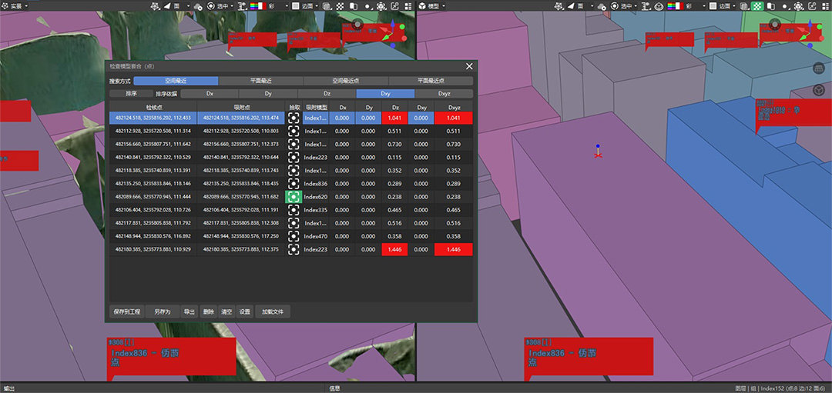Image resolution: width=832 pixels, height=393 pixels.
Task: Select row 482112.928, 3235720.508, 111.314
Action: (290, 131)
